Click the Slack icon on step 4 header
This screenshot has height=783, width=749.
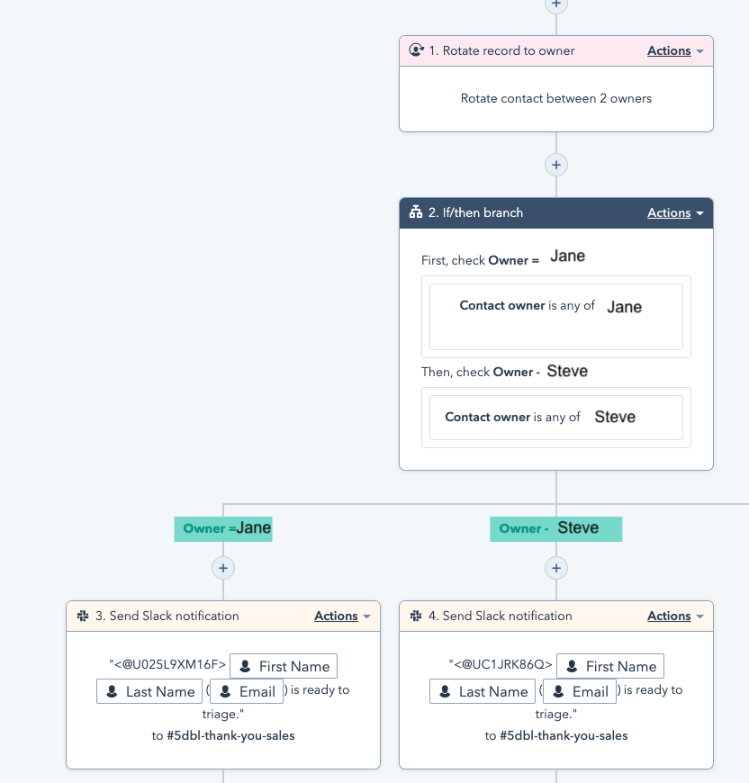coord(416,616)
